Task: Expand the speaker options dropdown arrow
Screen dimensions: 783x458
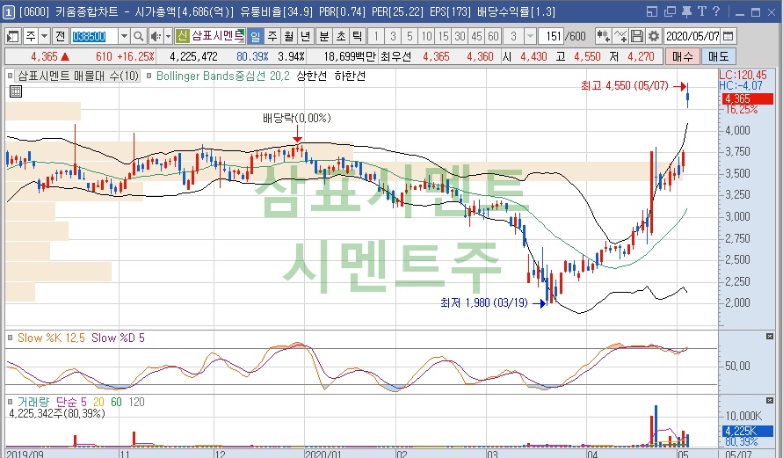Action: 168,36
